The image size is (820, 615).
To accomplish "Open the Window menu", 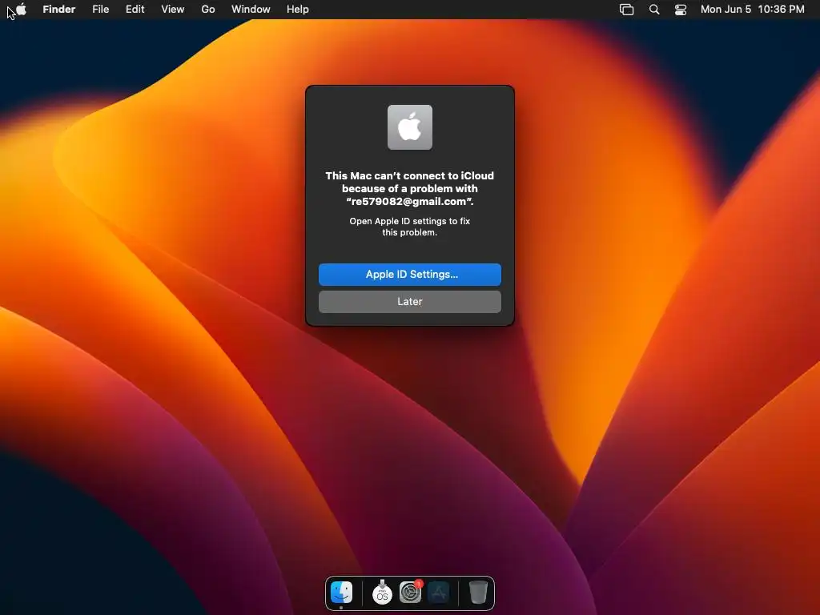I will (251, 10).
